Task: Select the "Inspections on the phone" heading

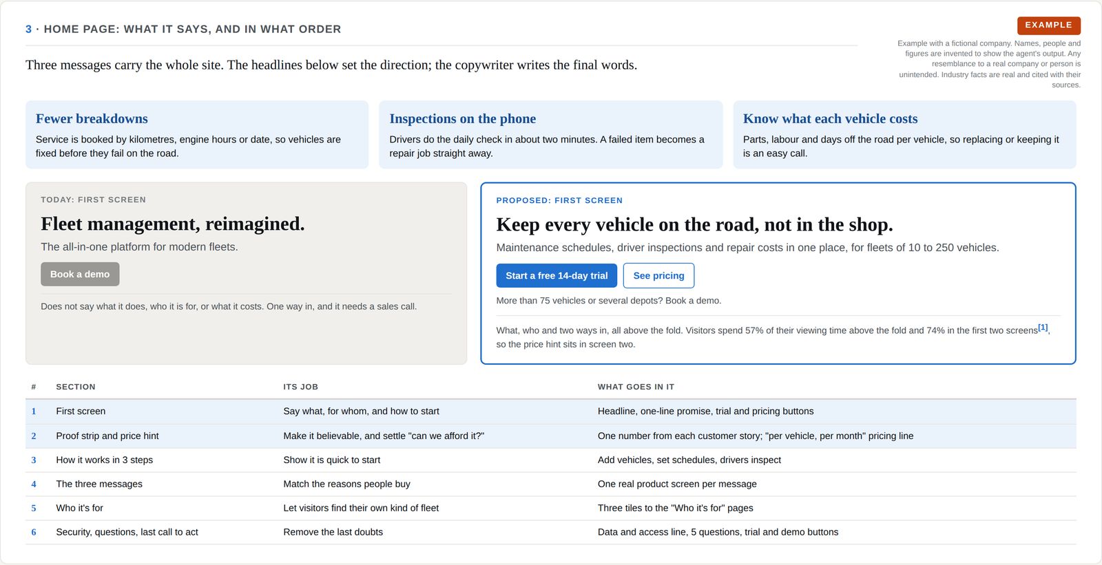Action: pos(462,118)
